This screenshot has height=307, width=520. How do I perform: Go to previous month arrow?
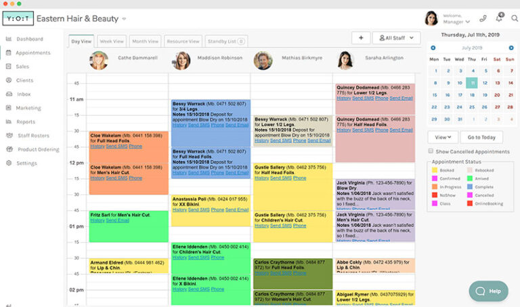click(433, 48)
